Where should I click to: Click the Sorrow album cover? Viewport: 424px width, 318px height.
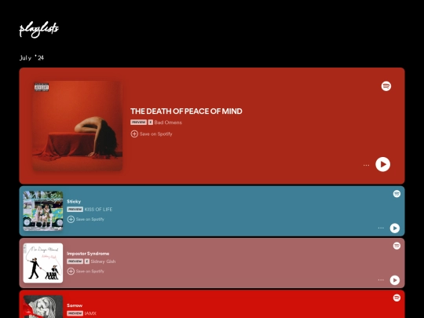[43, 307]
